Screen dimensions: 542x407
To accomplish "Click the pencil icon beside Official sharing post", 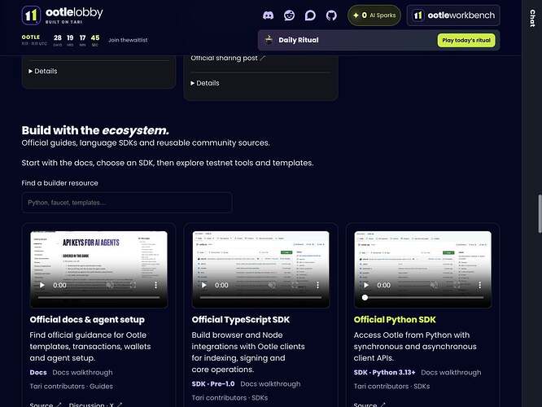I will point(263,58).
